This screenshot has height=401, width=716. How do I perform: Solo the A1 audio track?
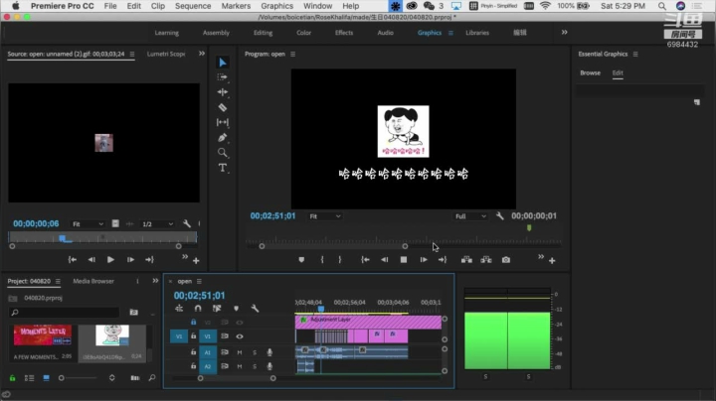[255, 352]
